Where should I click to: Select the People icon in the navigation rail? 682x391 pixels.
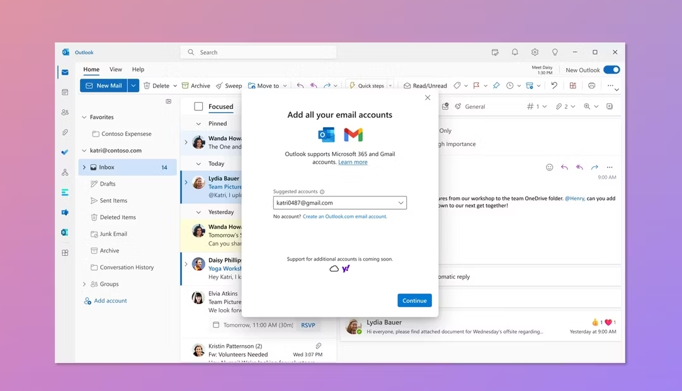pos(64,112)
